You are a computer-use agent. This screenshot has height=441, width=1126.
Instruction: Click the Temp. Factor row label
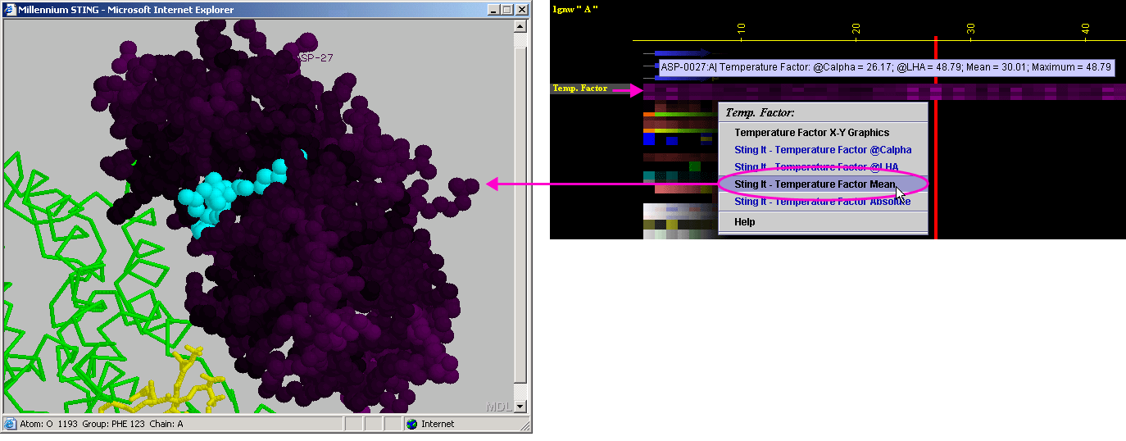tap(580, 89)
